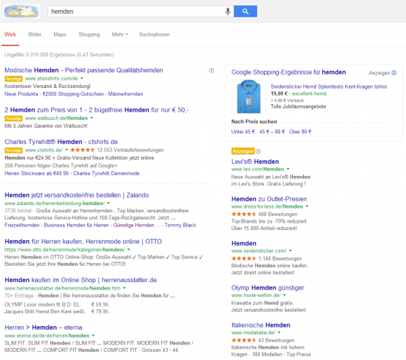Open Hemden ad from seidensticker.com
The width and height of the screenshot is (406, 360).
tap(244, 244)
